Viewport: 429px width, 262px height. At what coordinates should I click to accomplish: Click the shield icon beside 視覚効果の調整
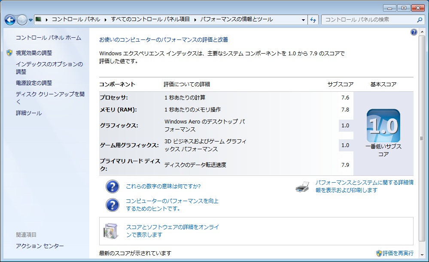tap(9, 53)
